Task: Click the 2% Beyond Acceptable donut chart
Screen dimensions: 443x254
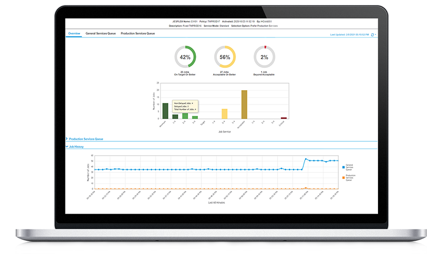Action: (264, 57)
